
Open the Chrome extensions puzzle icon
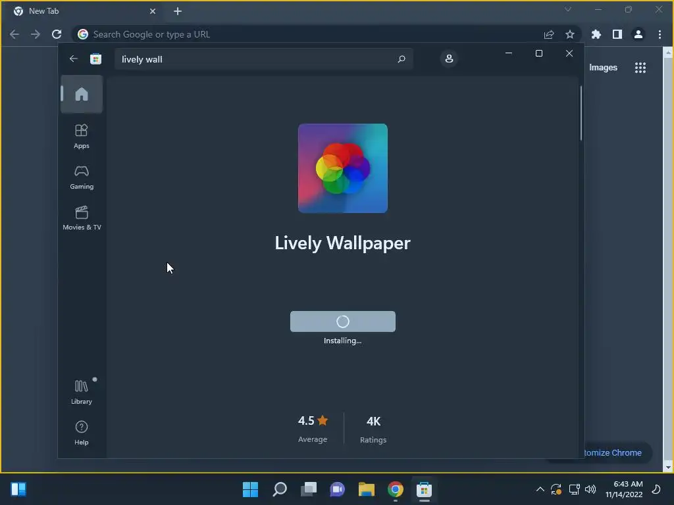596,34
